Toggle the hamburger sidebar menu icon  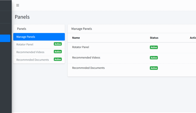click(x=18, y=5)
